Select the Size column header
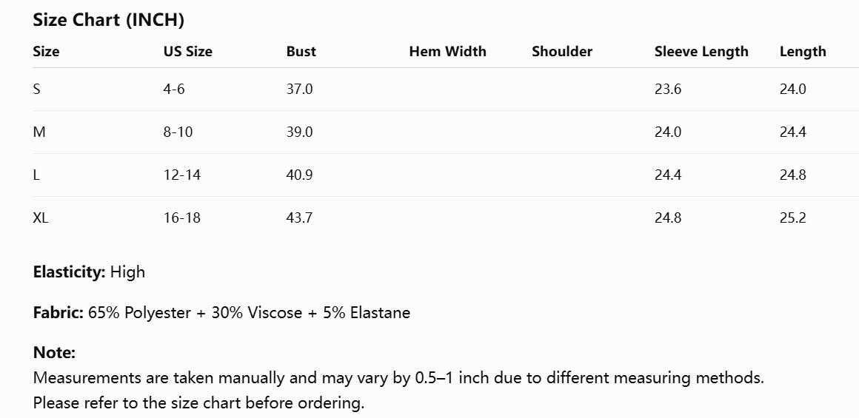 click(x=46, y=52)
